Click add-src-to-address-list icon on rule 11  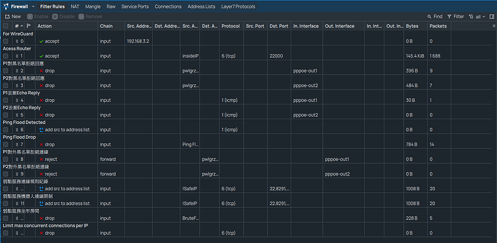(x=41, y=204)
